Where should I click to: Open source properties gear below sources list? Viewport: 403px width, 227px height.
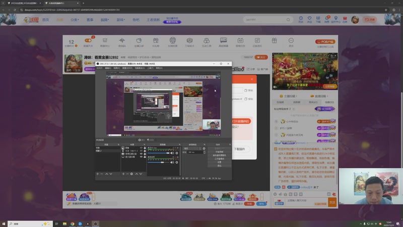[131, 174]
